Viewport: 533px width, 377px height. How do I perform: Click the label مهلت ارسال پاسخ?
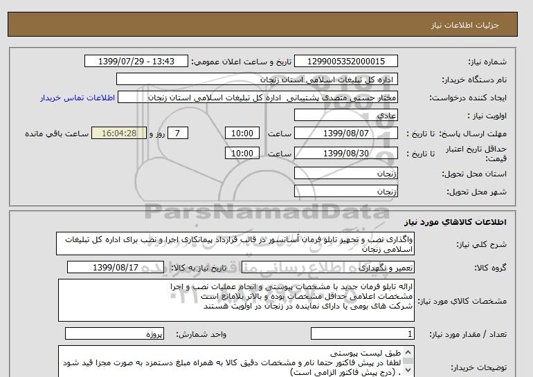click(x=473, y=134)
